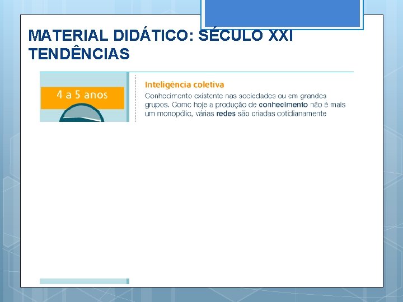Image resolution: width=403 pixels, height=302 pixels.
Task: Click the text line starting 'Conhecimento existente nas sociedades'
Action: pos(236,96)
